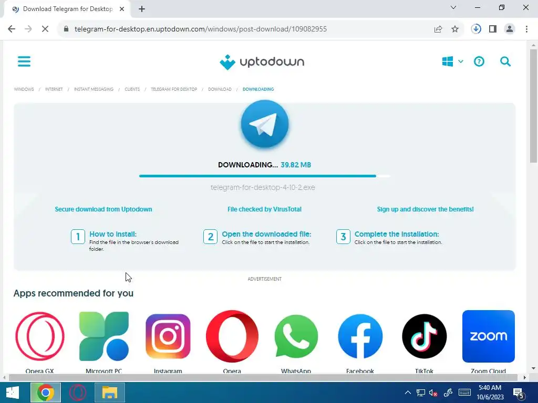Viewport: 538px width, 403px height.
Task: Click File checked by VirusTotal
Action: (x=265, y=209)
